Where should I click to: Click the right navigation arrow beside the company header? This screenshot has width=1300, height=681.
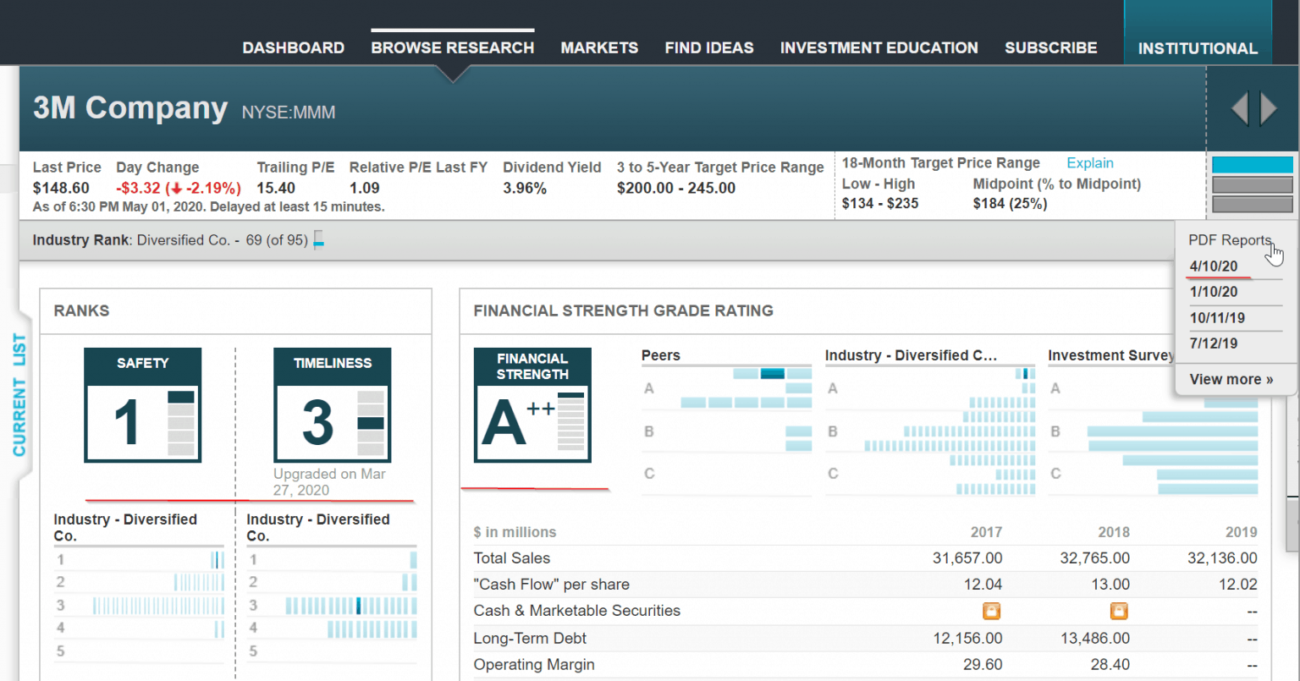1269,108
